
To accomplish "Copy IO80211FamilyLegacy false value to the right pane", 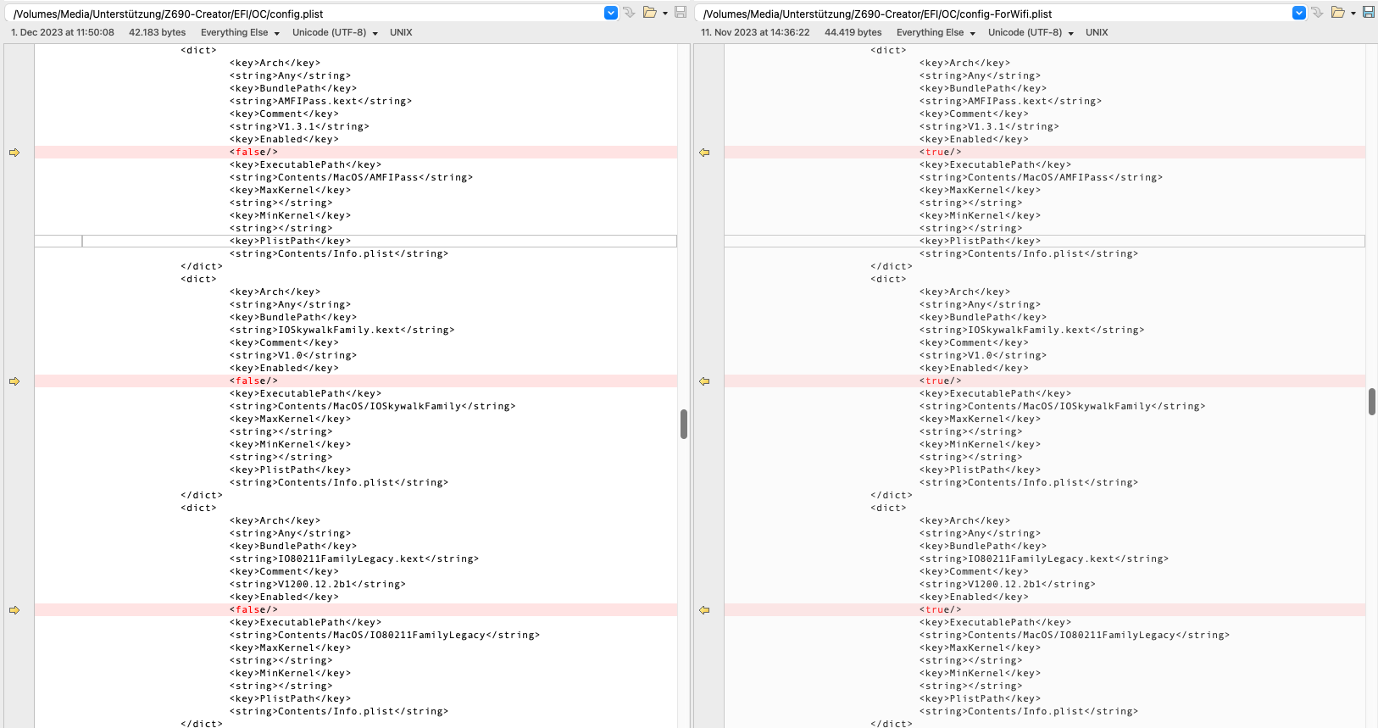I will (x=14, y=610).
